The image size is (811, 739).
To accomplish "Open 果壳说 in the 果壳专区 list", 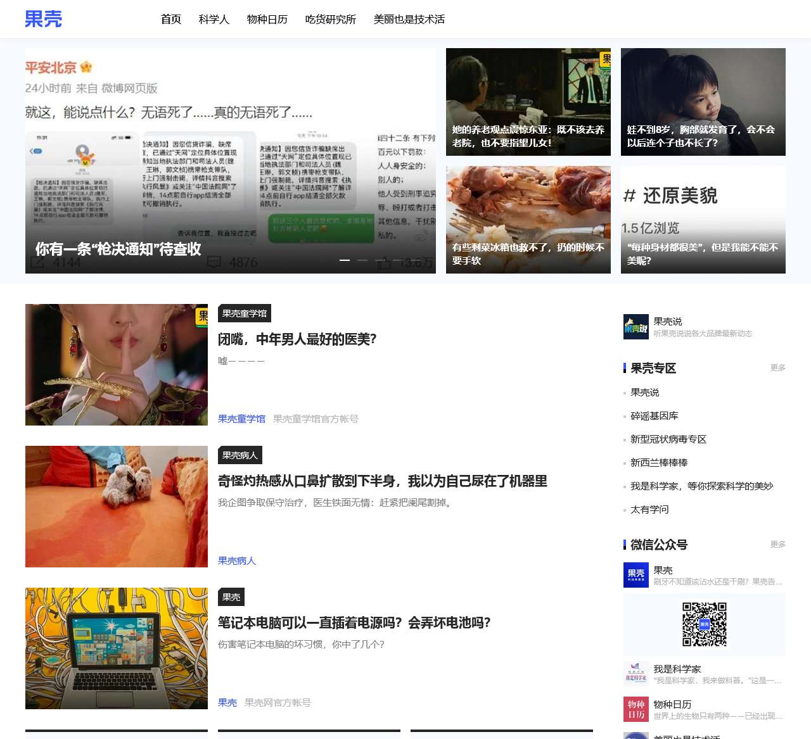I will (645, 392).
